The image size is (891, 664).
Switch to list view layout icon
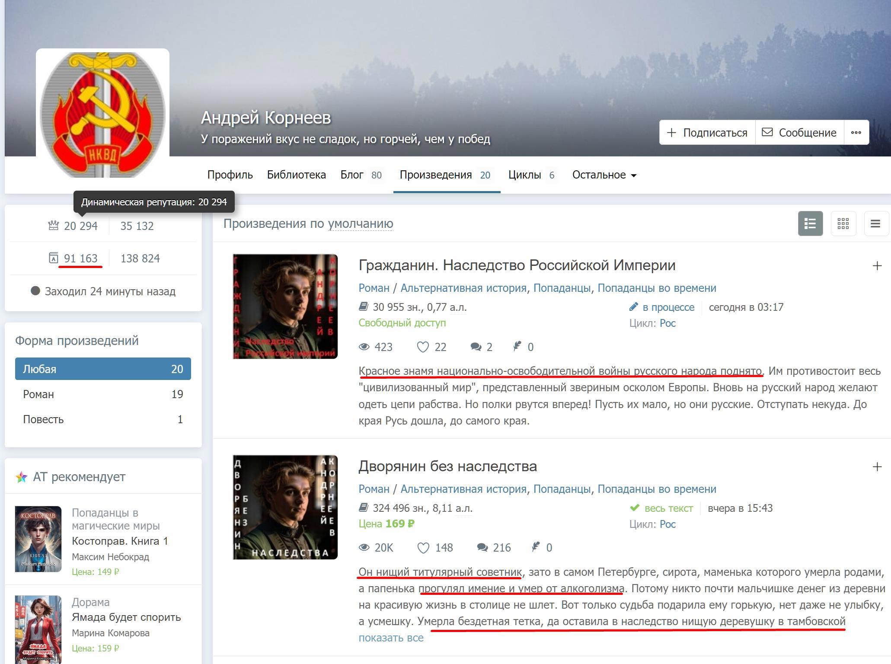[810, 223]
